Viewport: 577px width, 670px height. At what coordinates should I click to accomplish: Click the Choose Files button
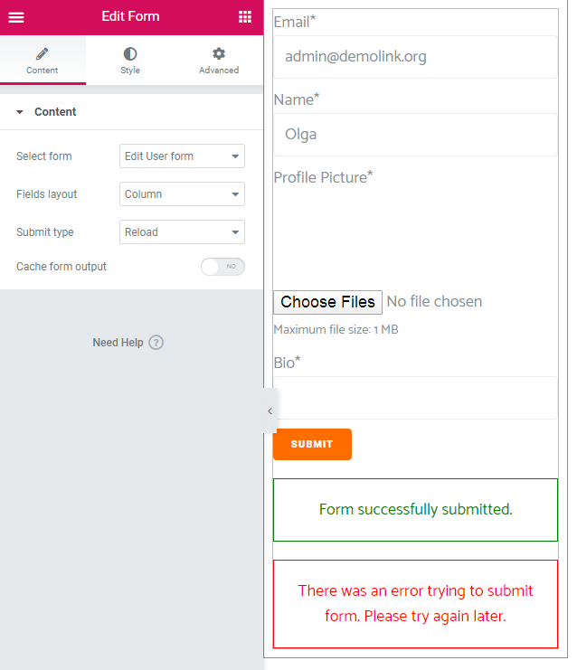327,301
